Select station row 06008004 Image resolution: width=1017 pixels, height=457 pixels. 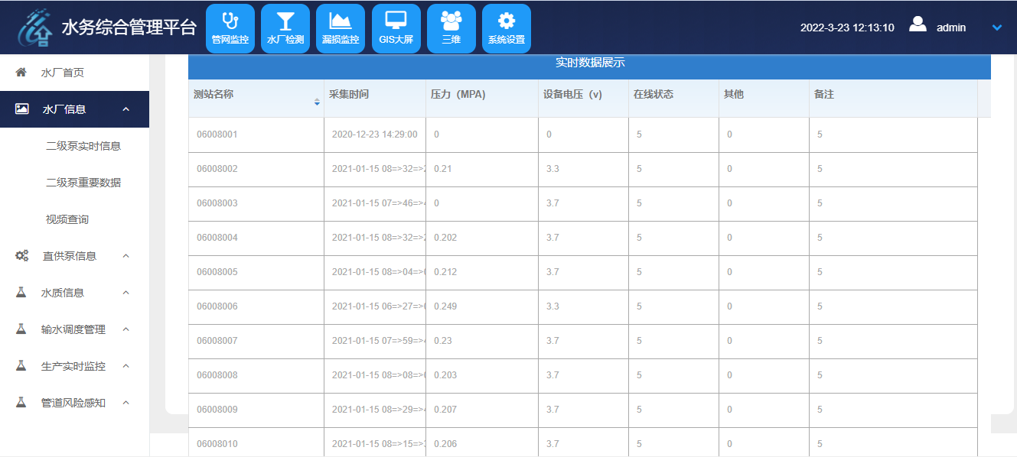(217, 238)
